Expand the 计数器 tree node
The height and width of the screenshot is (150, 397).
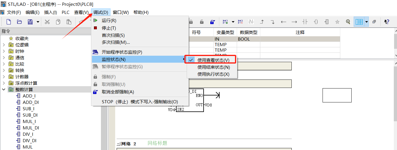tap(4, 77)
